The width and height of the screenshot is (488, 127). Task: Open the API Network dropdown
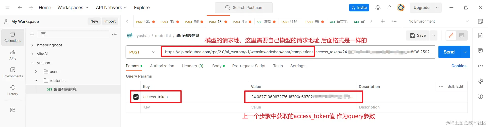tap(111, 8)
